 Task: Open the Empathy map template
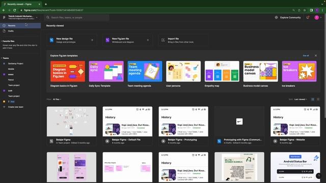[x=222, y=71]
